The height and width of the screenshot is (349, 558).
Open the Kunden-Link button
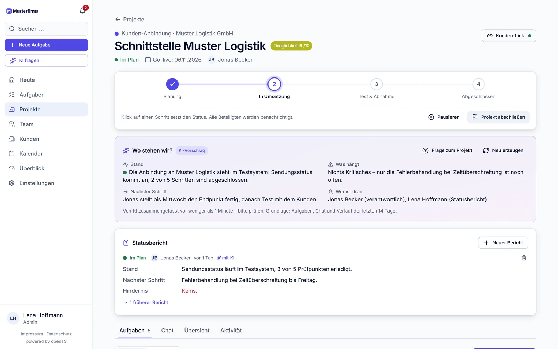(x=509, y=36)
